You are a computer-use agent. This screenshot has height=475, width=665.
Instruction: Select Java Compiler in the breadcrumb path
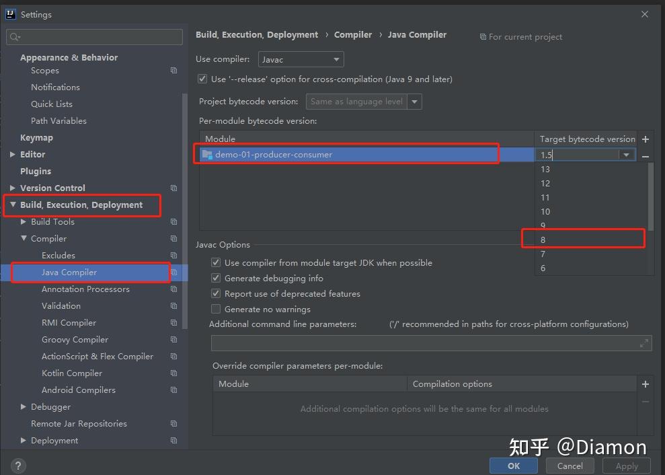pos(417,34)
